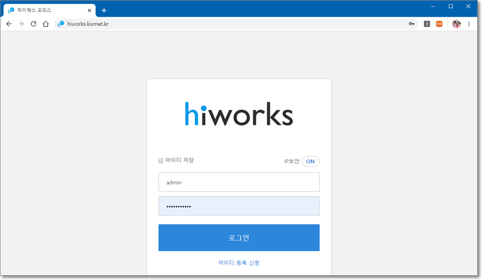The image size is (482, 280).
Task: Check the 아이디 저장 checkbox
Action: (x=161, y=160)
